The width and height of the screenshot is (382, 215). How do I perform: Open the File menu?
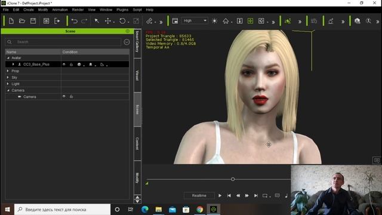5,10
